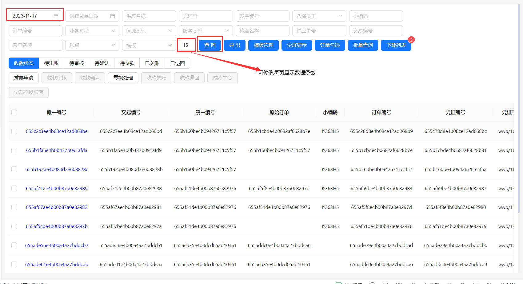Check the row 655b192ae4b080d3e608828c checkbox
The height and width of the screenshot is (284, 523).
[14, 169]
